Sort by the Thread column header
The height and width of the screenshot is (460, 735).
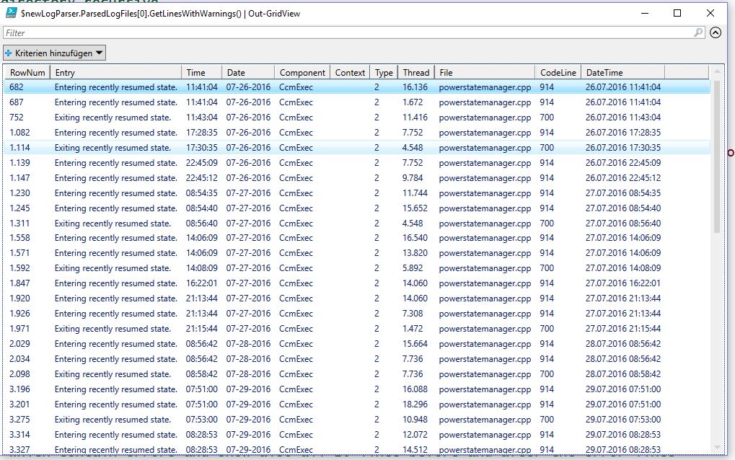(x=416, y=73)
